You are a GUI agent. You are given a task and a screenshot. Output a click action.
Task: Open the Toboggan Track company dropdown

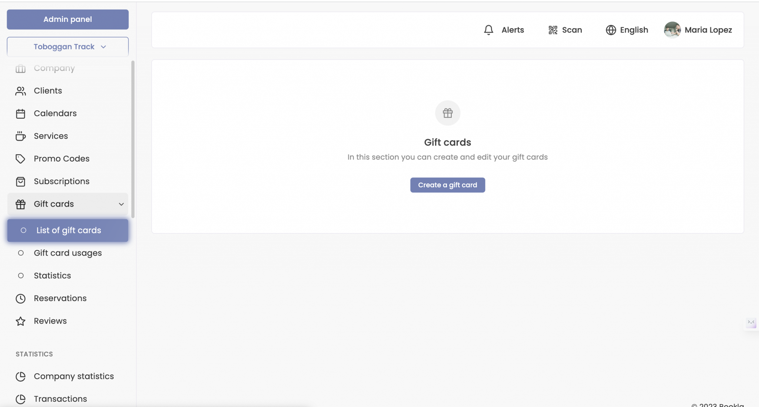click(x=68, y=47)
